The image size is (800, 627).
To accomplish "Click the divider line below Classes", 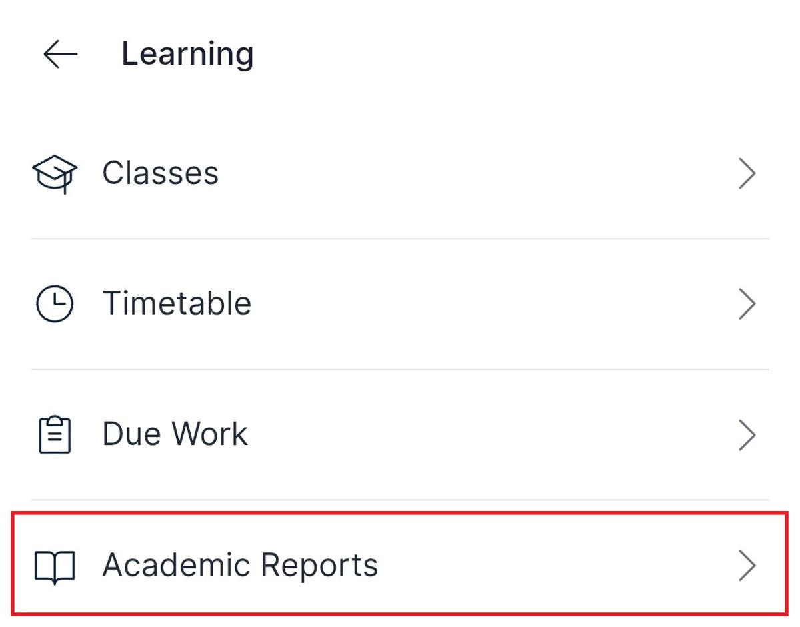I will click(x=400, y=239).
